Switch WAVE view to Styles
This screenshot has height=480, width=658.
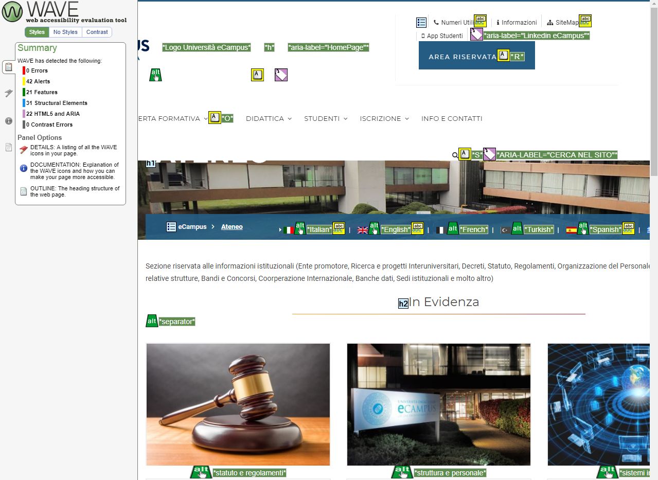(x=37, y=32)
